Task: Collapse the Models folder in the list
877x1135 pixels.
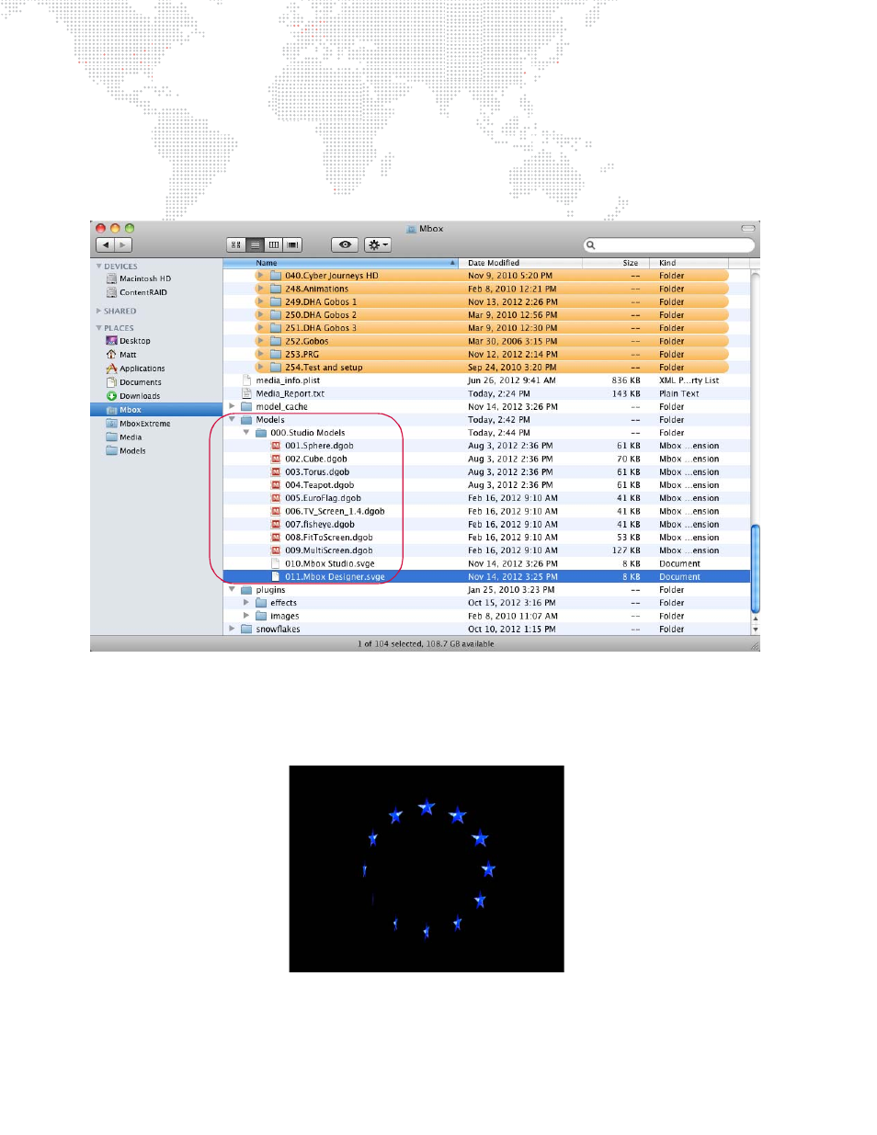Action: [232, 420]
